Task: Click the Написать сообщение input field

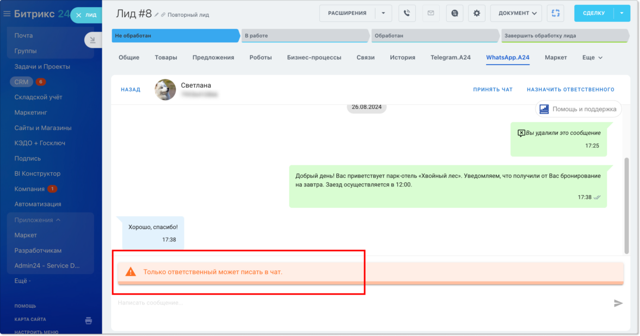Action: (x=359, y=303)
